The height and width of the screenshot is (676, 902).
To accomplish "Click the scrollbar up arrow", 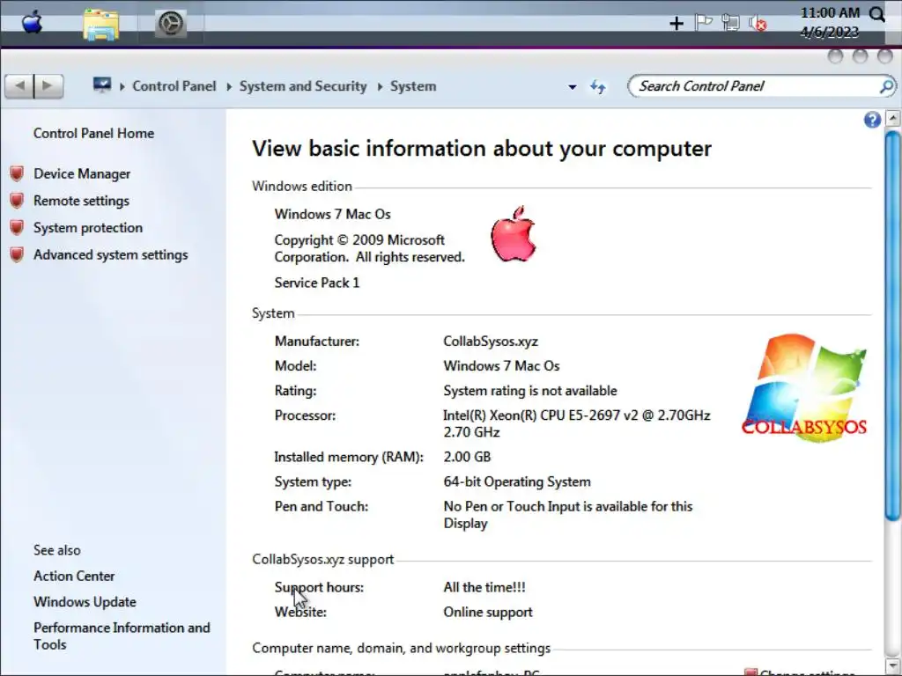I will 892,119.
